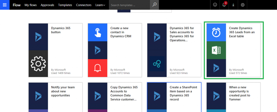Screen dimensions: 277x112
Task: Open the app launcher waffle icon
Action: (x=5, y=5)
